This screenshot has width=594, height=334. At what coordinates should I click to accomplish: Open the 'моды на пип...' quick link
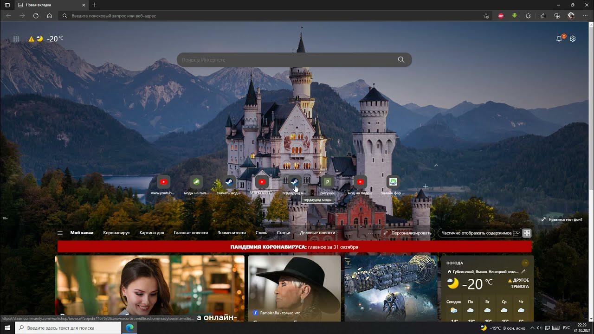tap(196, 185)
